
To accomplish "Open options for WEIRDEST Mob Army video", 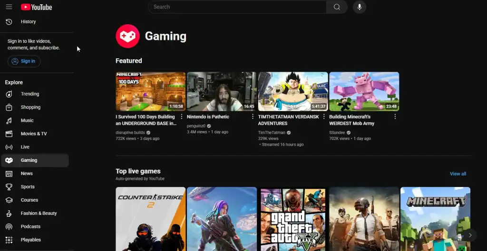I will pyautogui.click(x=395, y=117).
